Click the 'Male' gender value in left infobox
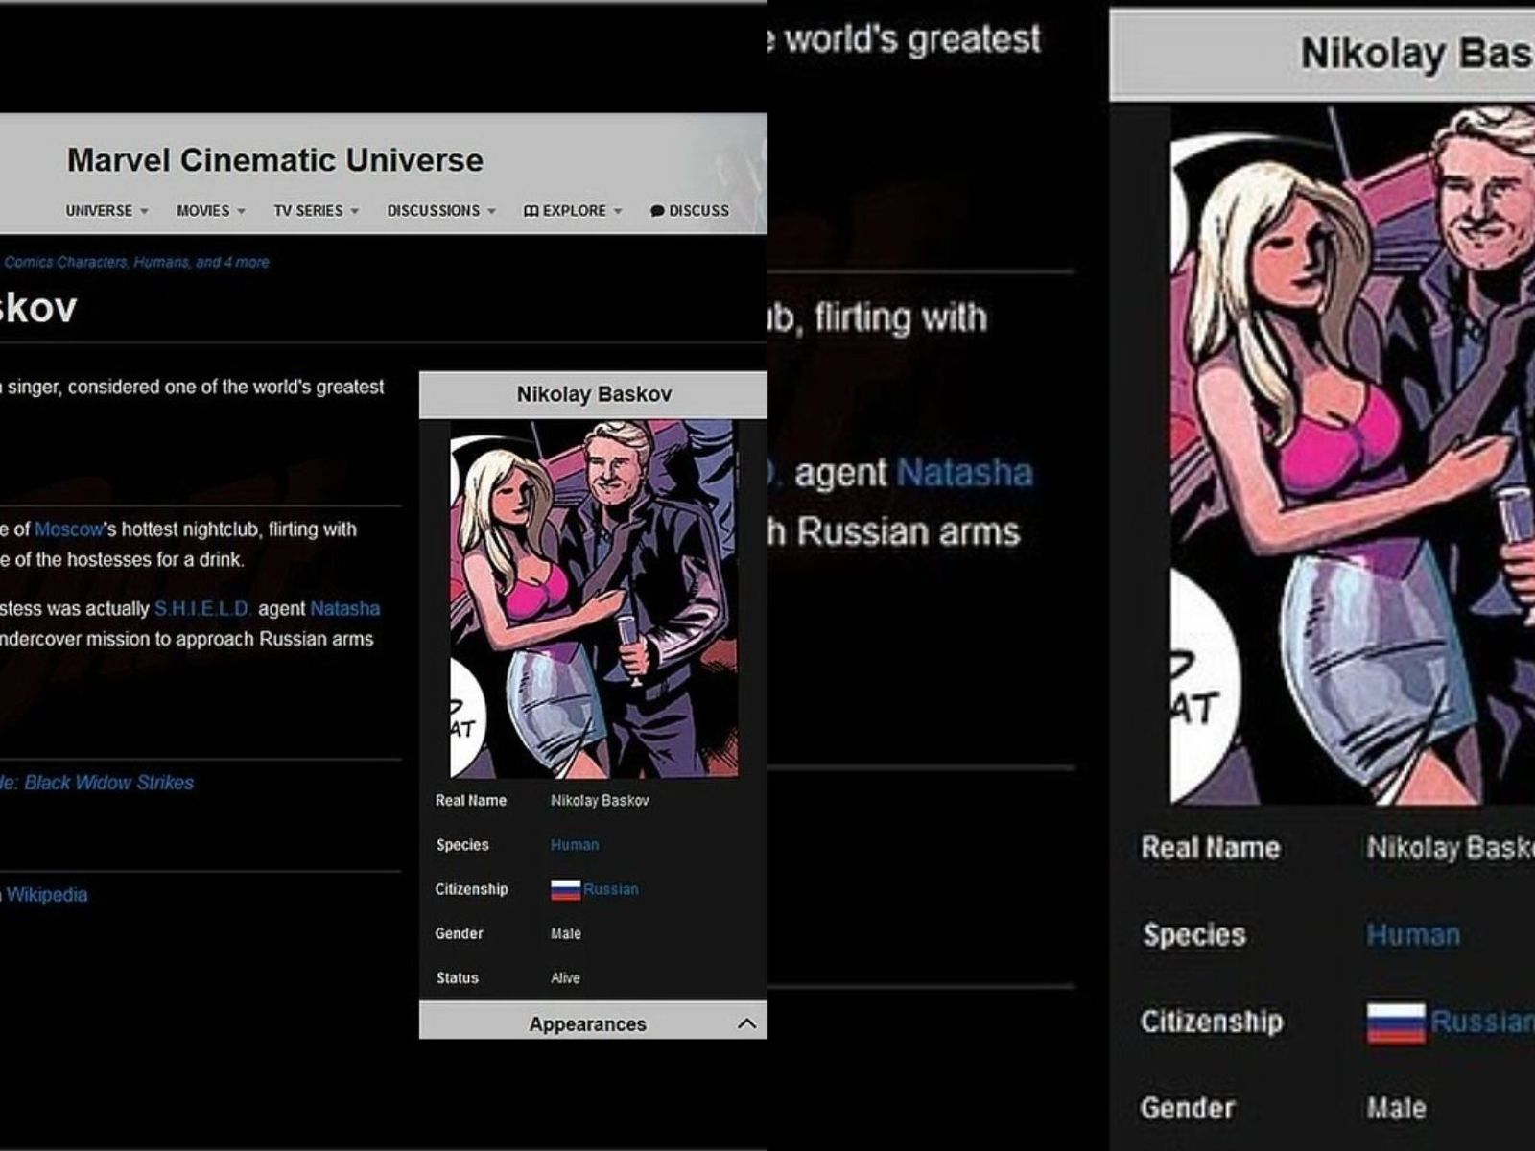The width and height of the screenshot is (1535, 1151). coord(565,933)
